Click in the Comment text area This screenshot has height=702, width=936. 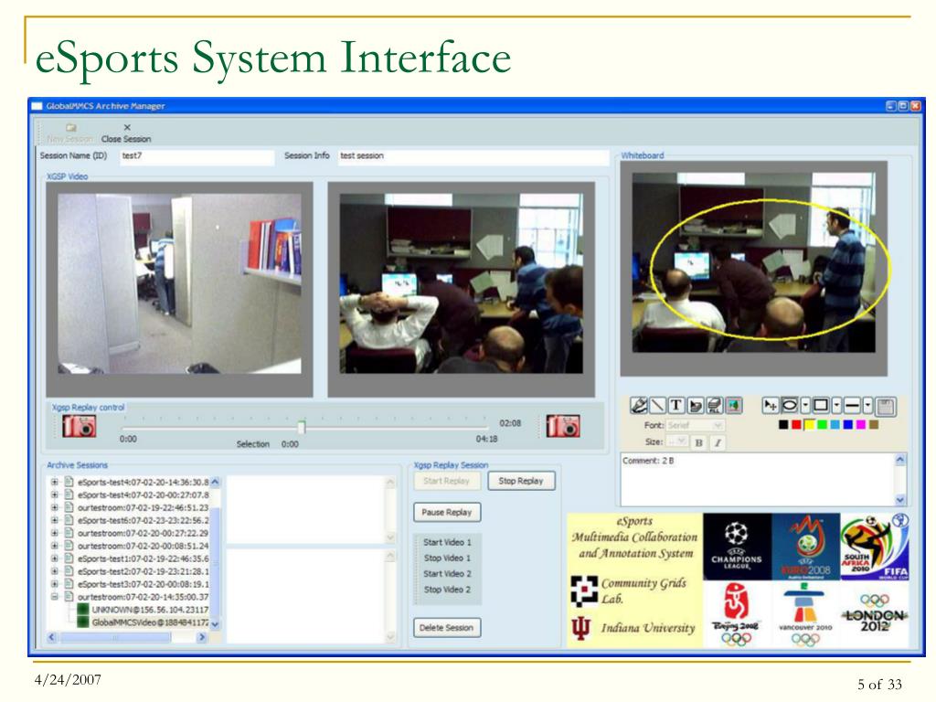coord(758,479)
